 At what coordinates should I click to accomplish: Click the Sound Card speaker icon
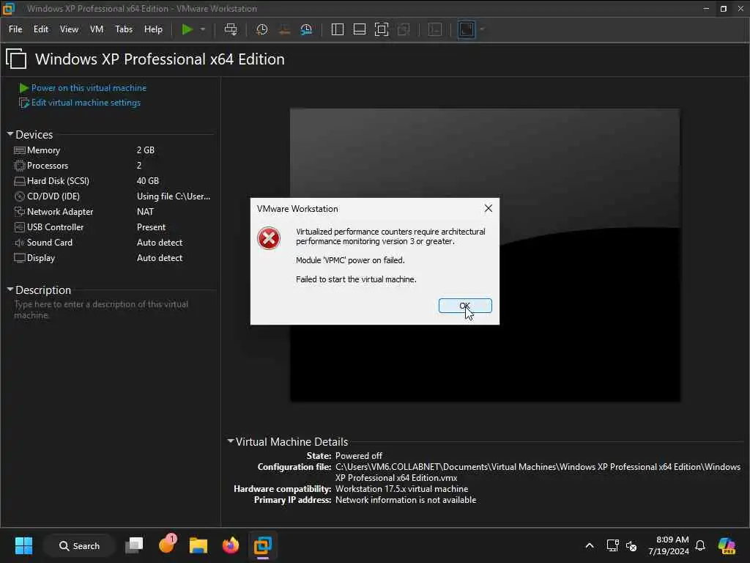[20, 242]
